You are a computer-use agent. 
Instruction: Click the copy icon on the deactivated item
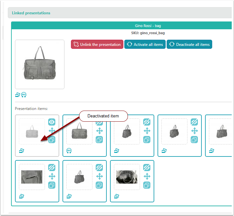[x=52, y=140]
